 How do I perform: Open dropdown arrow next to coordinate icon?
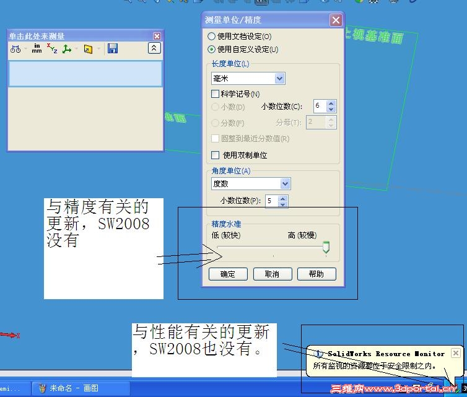77,48
